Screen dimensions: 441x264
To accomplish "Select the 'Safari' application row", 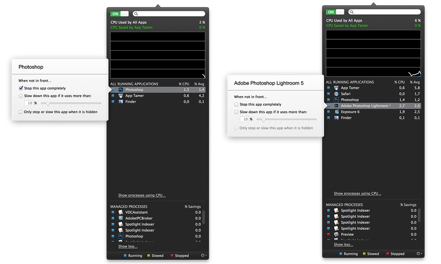I will coord(374,94).
